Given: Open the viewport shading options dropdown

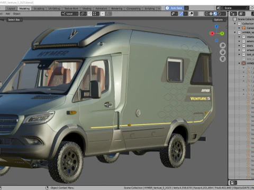Looking at the screenshot, I should click(224, 14).
